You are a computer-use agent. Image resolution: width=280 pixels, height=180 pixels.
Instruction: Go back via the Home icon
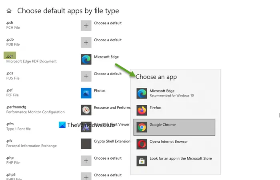point(9,11)
